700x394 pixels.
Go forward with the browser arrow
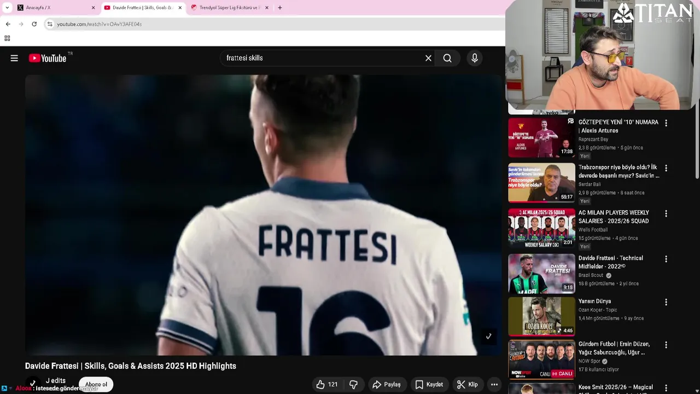[21, 24]
